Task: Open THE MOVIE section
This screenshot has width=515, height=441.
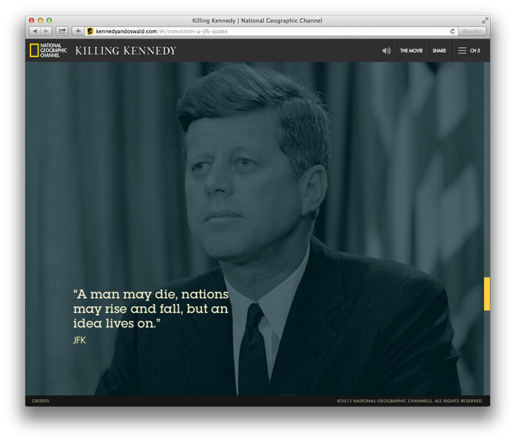Action: click(411, 51)
